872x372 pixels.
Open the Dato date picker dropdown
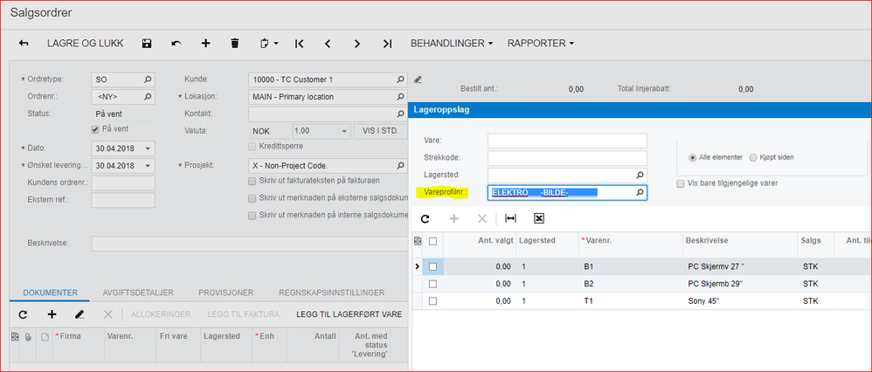[x=148, y=148]
